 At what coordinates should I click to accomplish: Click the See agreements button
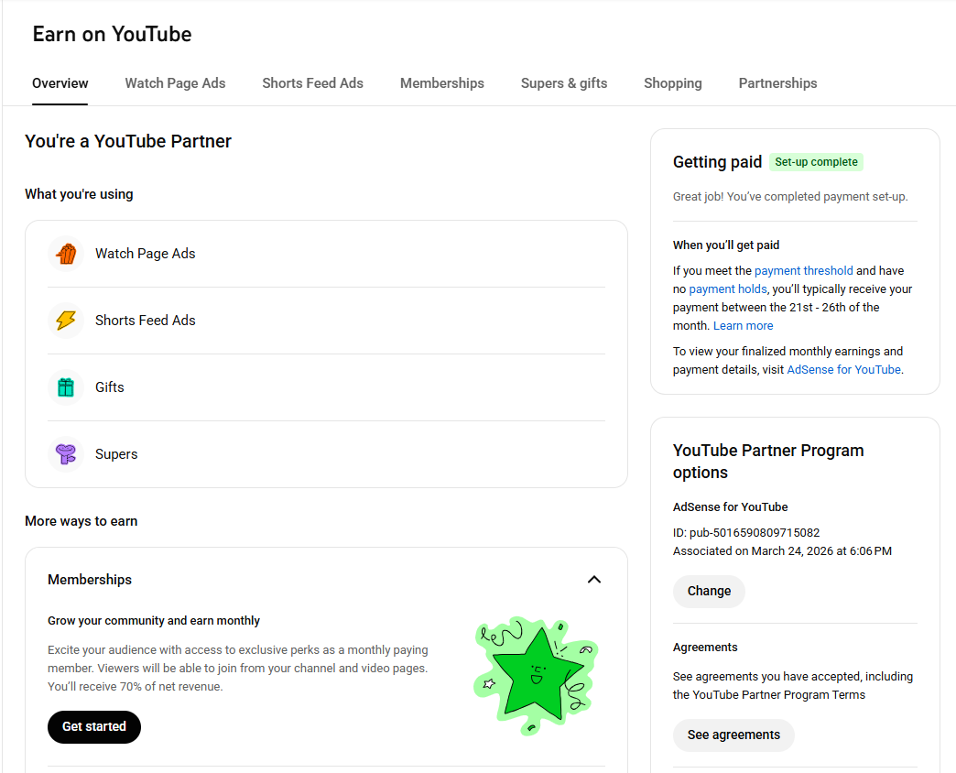(x=733, y=735)
